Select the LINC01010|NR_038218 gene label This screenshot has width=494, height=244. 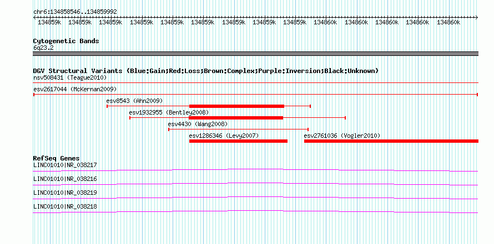pyautogui.click(x=65, y=206)
